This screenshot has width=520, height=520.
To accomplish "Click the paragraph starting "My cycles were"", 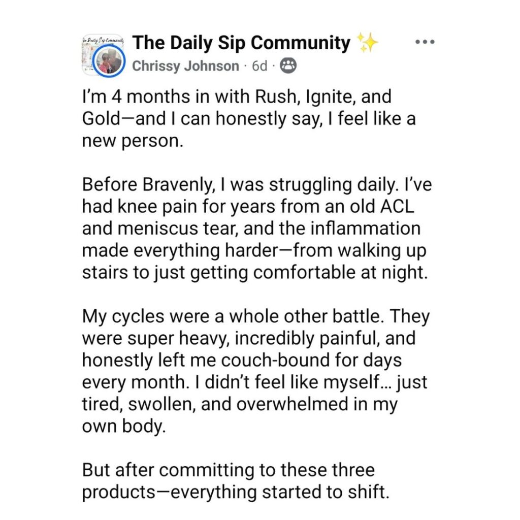I will [256, 371].
